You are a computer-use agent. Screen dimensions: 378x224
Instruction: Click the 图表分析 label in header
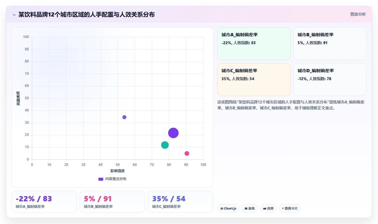tap(358, 14)
